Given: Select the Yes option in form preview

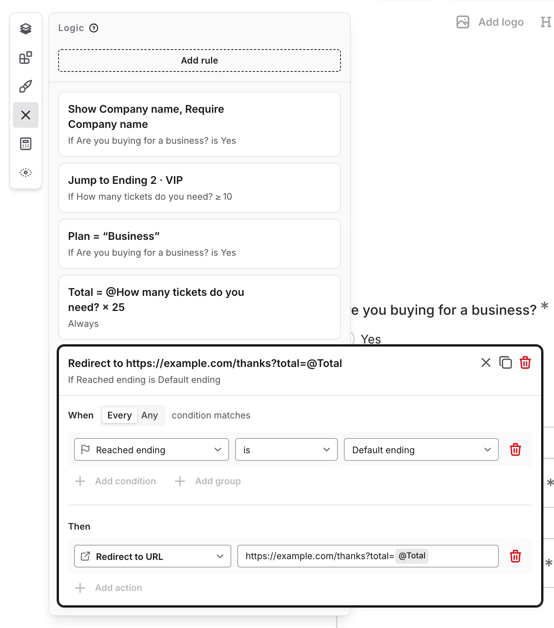Looking at the screenshot, I should click(x=370, y=339).
